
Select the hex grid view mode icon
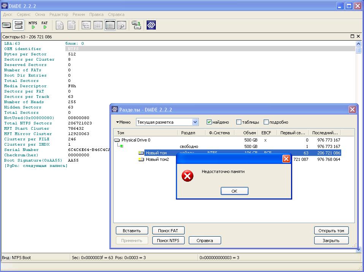coord(110,25)
